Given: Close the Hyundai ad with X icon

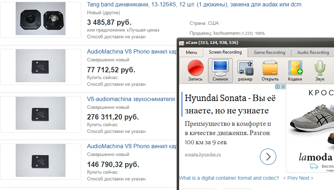Looking at the screenshot, I should pos(283,87).
